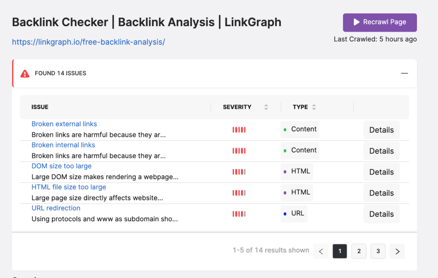
Task: Collapse the Found 14 Issues panel
Action: 404,73
